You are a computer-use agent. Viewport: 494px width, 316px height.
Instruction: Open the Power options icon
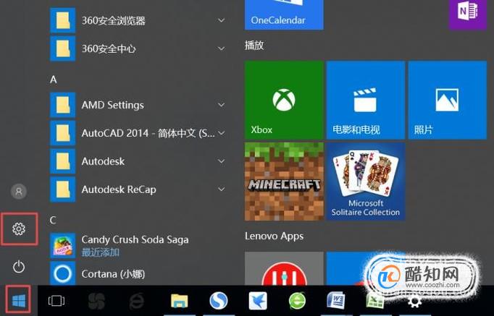19,267
